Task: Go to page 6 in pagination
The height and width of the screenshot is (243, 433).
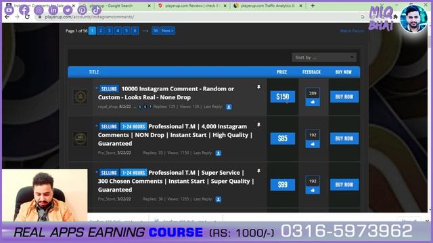Action: click(x=135, y=30)
